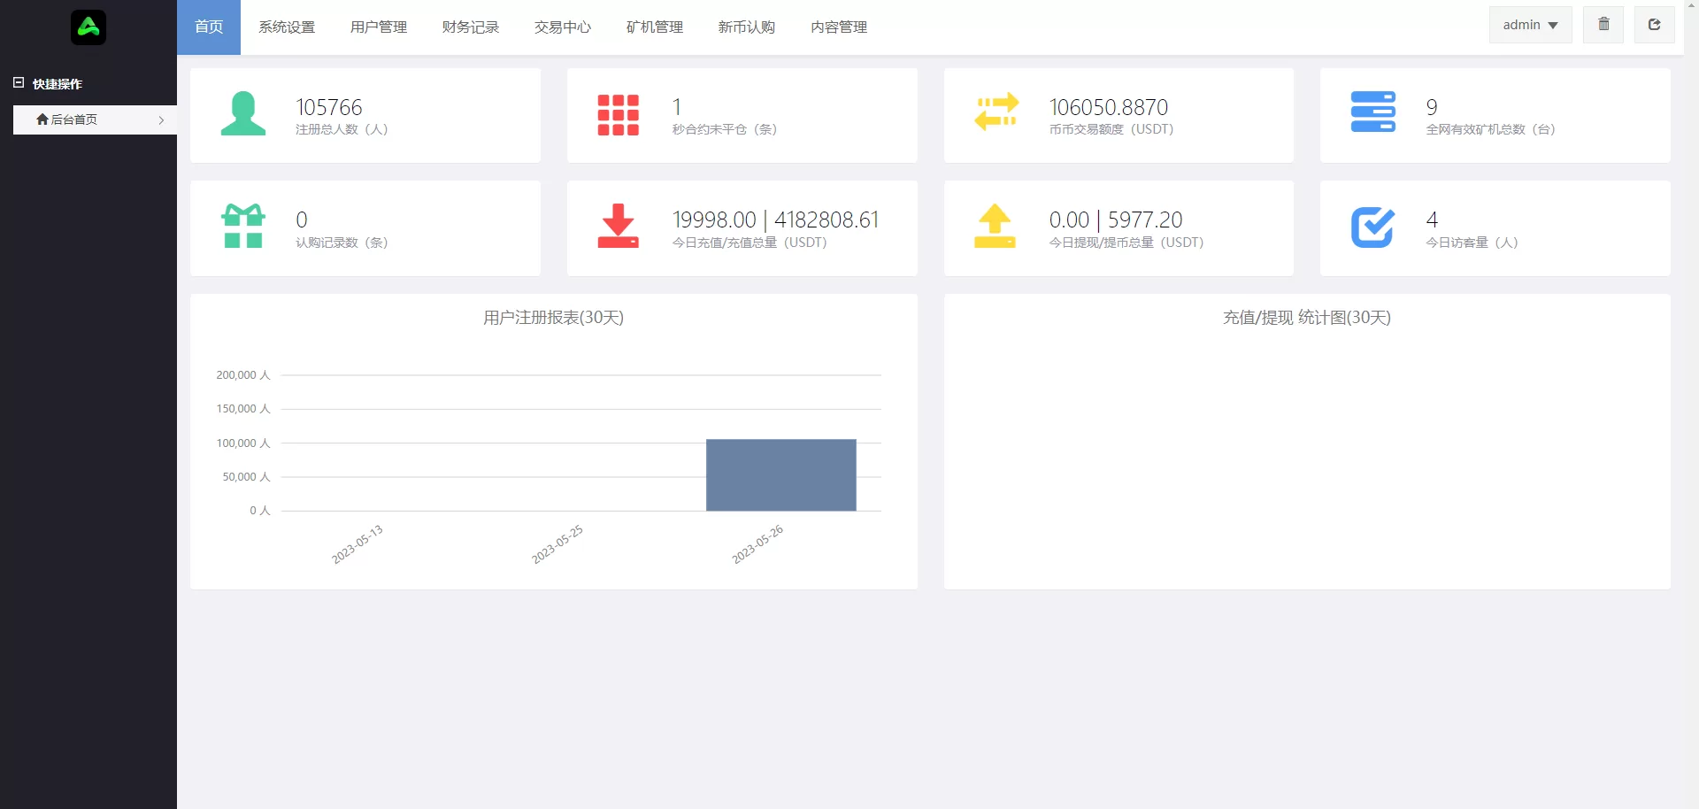1699x809 pixels.
Task: Switch to the 用户管理 tab
Action: (x=379, y=27)
